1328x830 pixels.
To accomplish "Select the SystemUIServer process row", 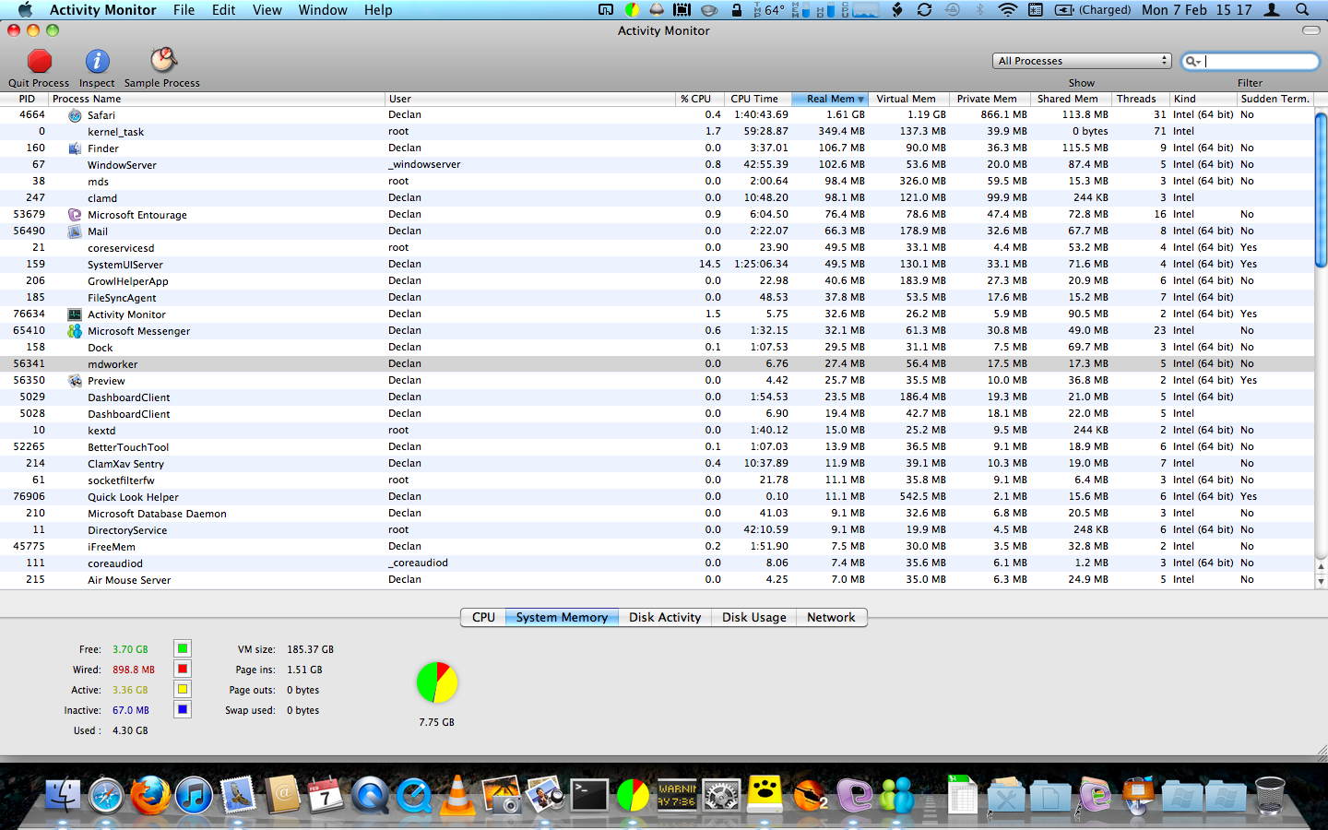I will click(x=657, y=265).
